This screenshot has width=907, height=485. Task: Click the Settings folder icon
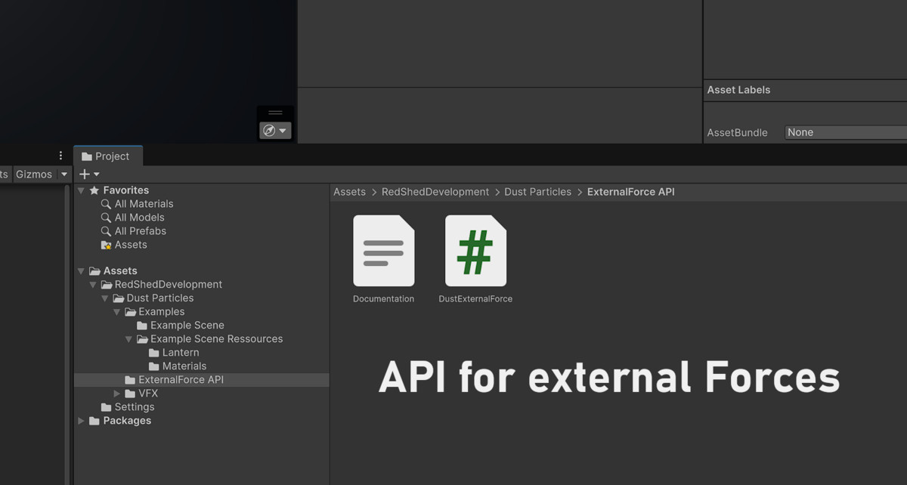(x=107, y=406)
